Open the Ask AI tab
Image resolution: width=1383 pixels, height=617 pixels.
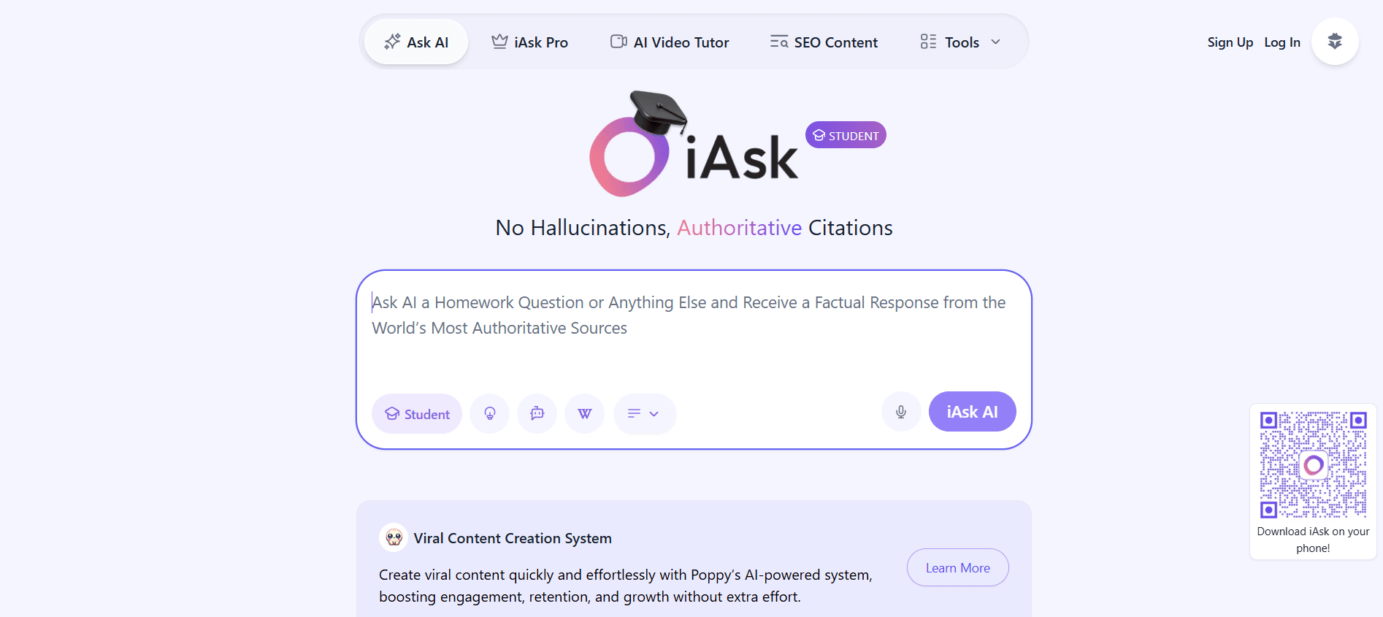pyautogui.click(x=416, y=42)
